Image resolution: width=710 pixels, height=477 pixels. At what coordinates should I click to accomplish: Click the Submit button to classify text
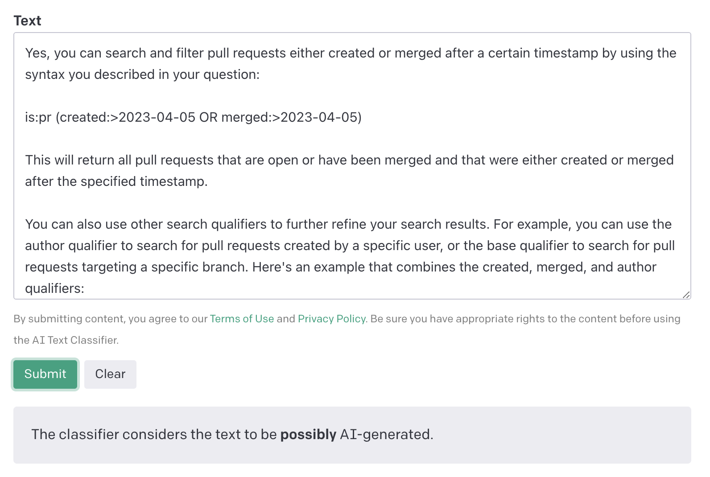tap(45, 374)
